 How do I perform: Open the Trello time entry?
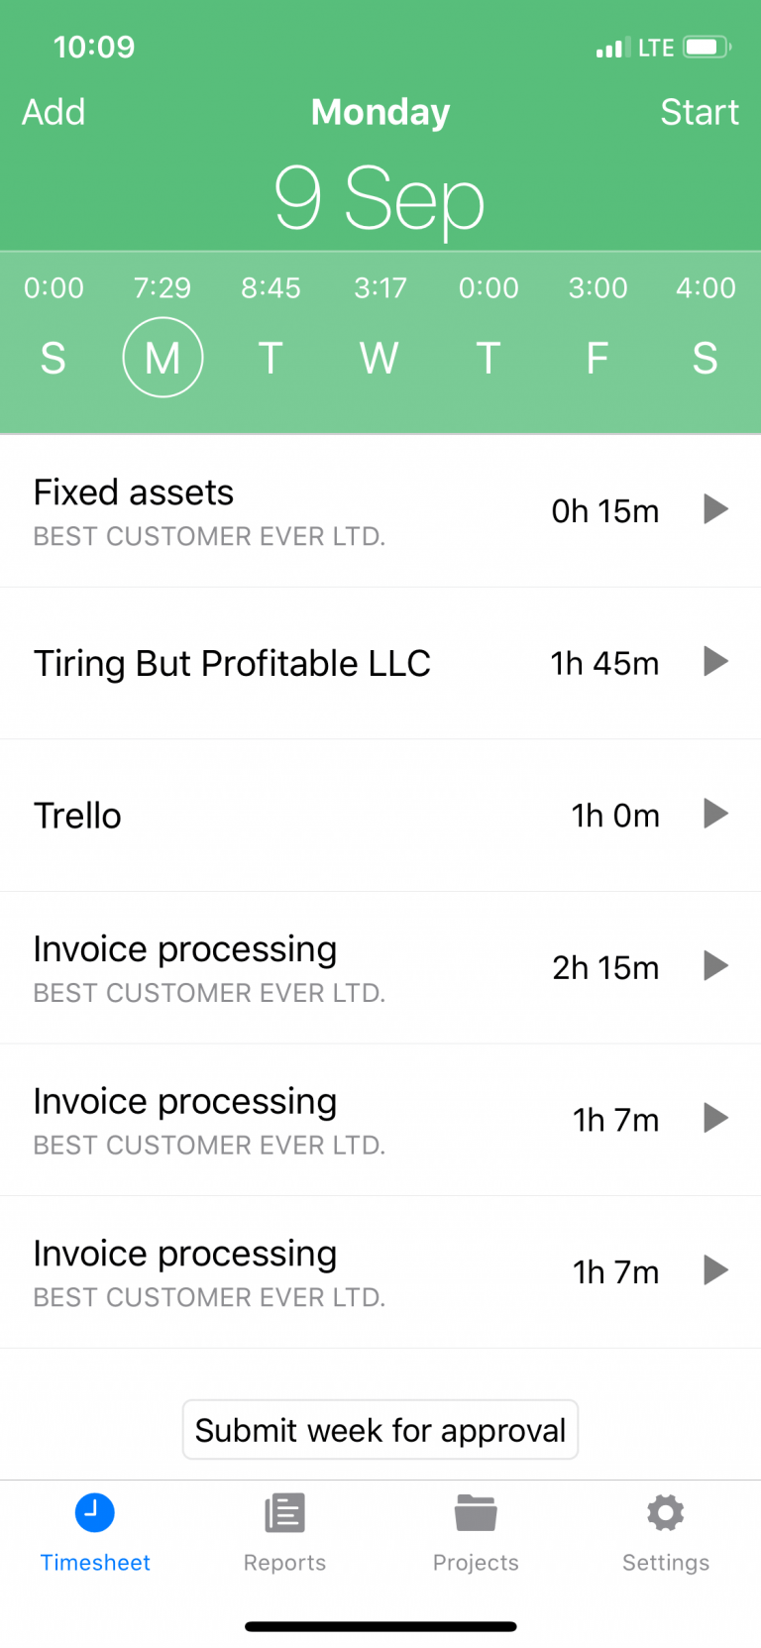[380, 816]
